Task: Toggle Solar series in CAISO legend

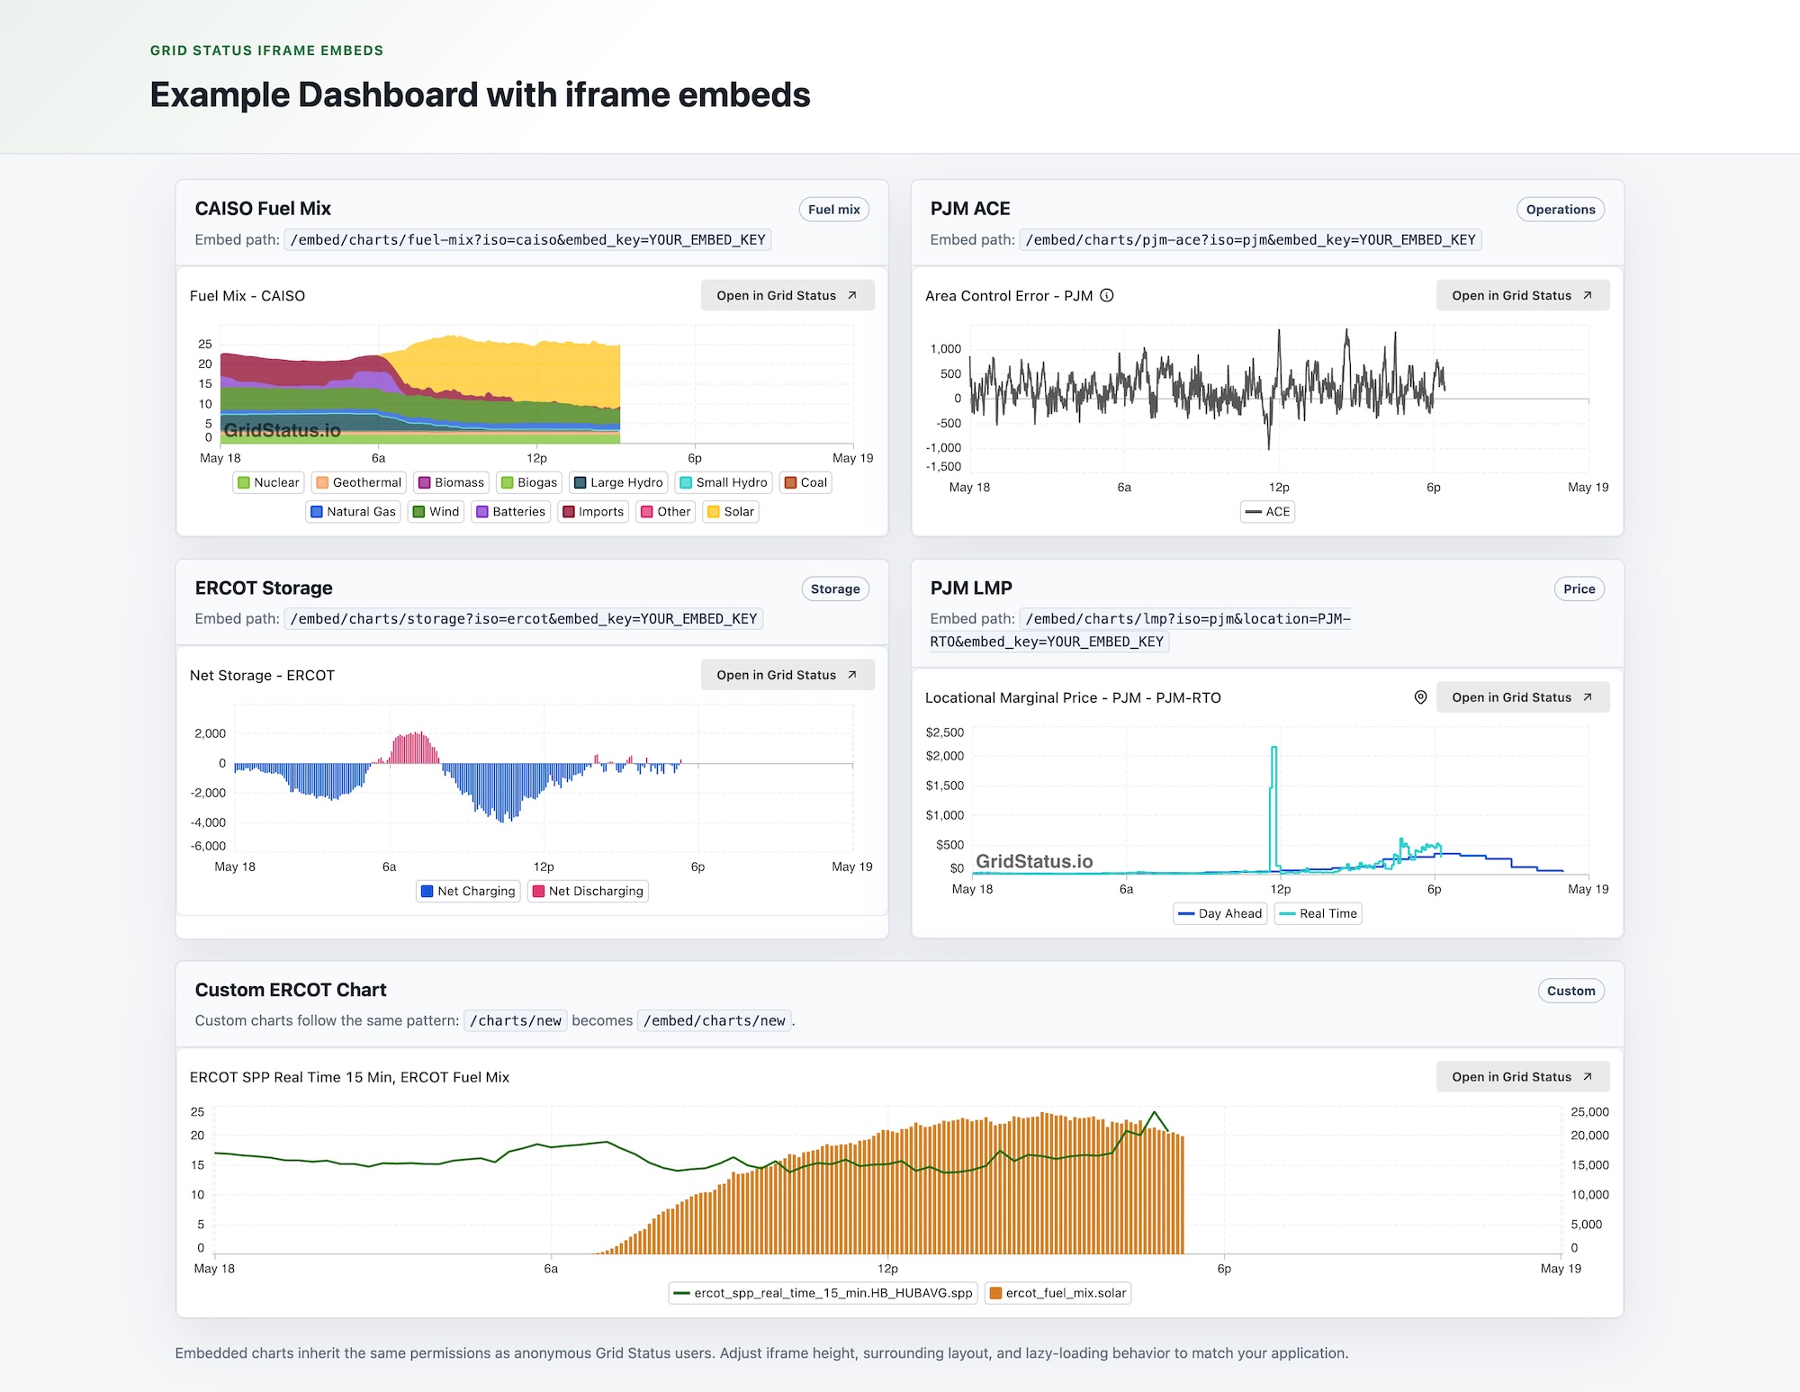Action: [x=731, y=511]
